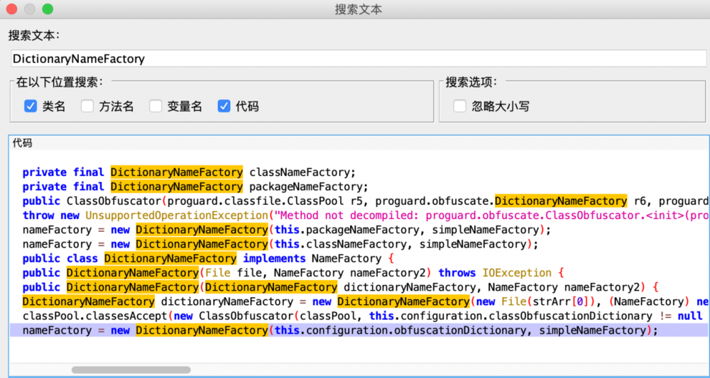
Task: Select highlighted row with this.configuration.obfuscationDictionary
Action: pyautogui.click(x=359, y=330)
